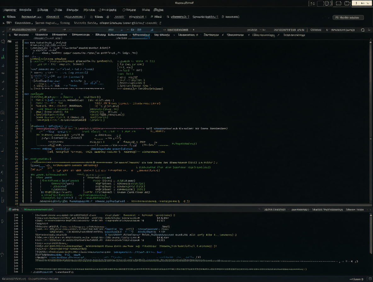Click the rounded search button in the top-right toolbar
Screen dimensions: 373x282
click(x=348, y=17)
